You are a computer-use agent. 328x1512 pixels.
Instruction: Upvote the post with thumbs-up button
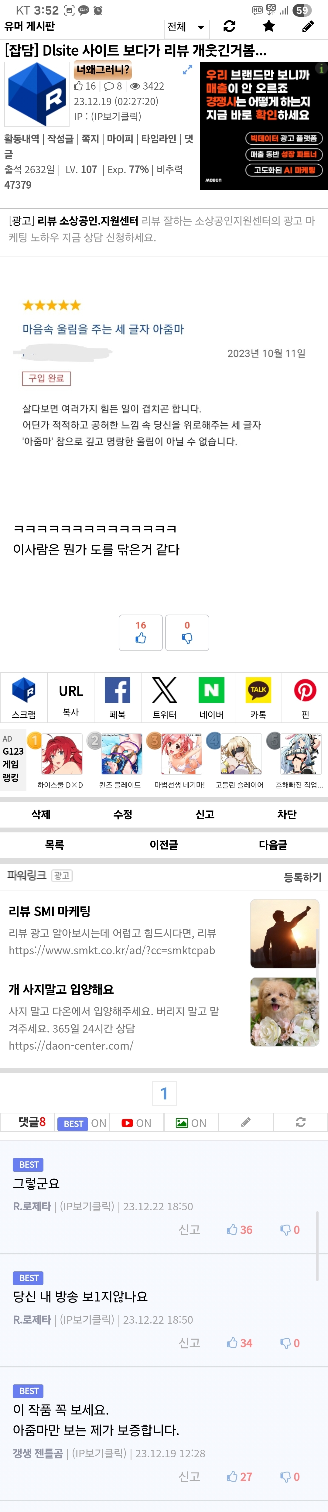tap(141, 632)
